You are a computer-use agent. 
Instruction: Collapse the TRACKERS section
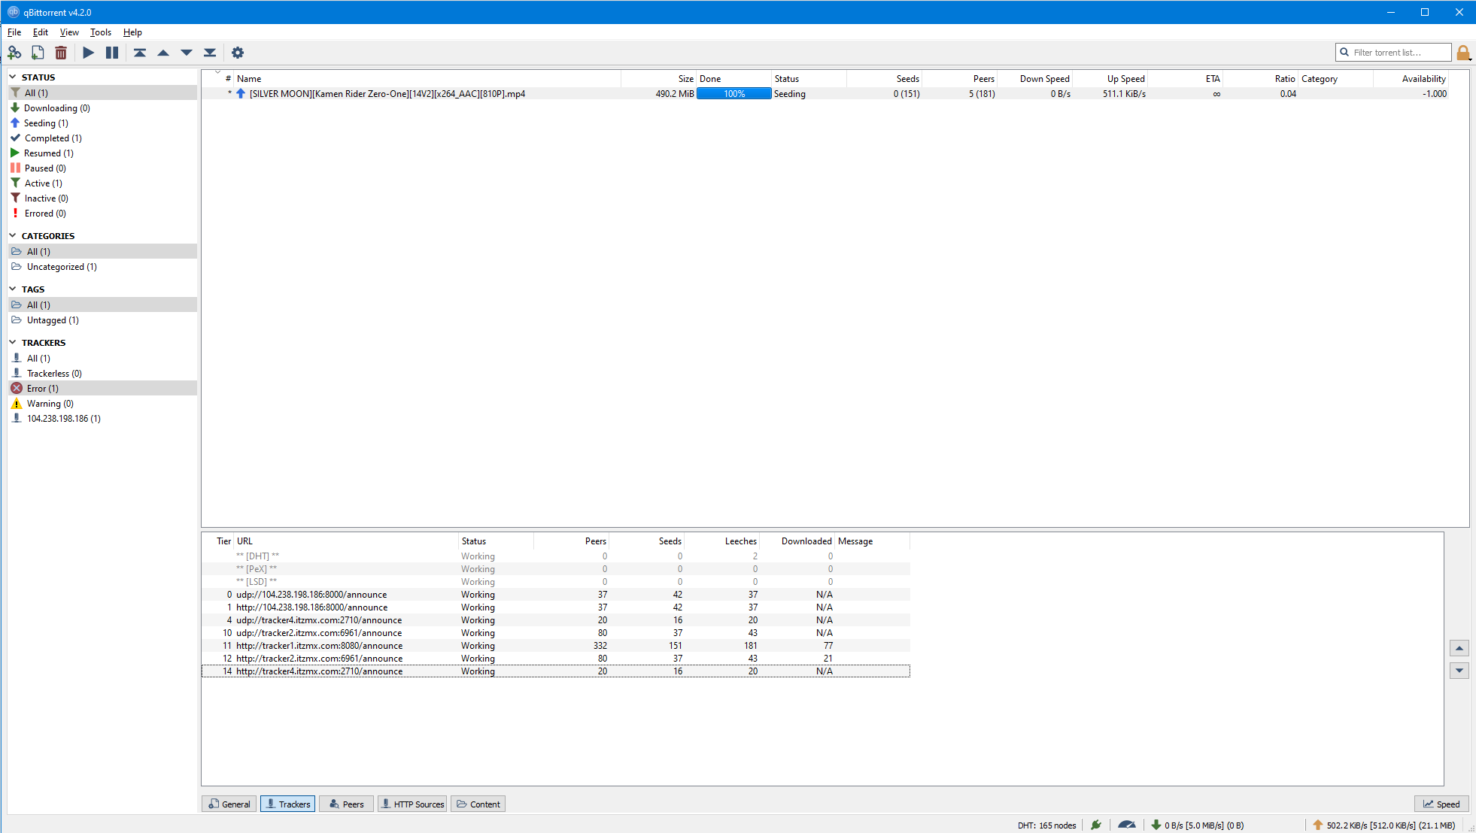(13, 342)
